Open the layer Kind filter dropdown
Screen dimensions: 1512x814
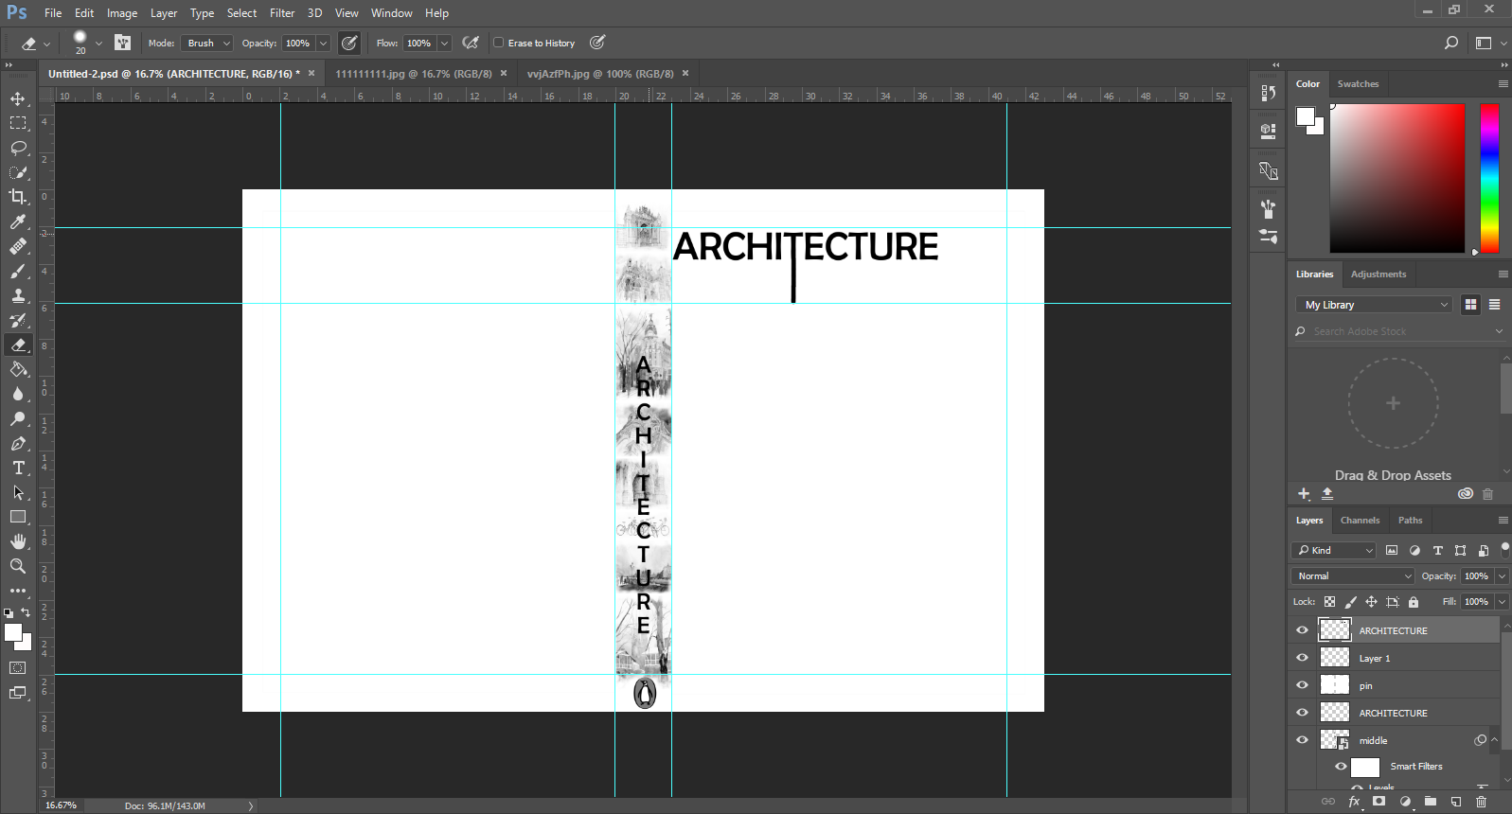[1333, 550]
